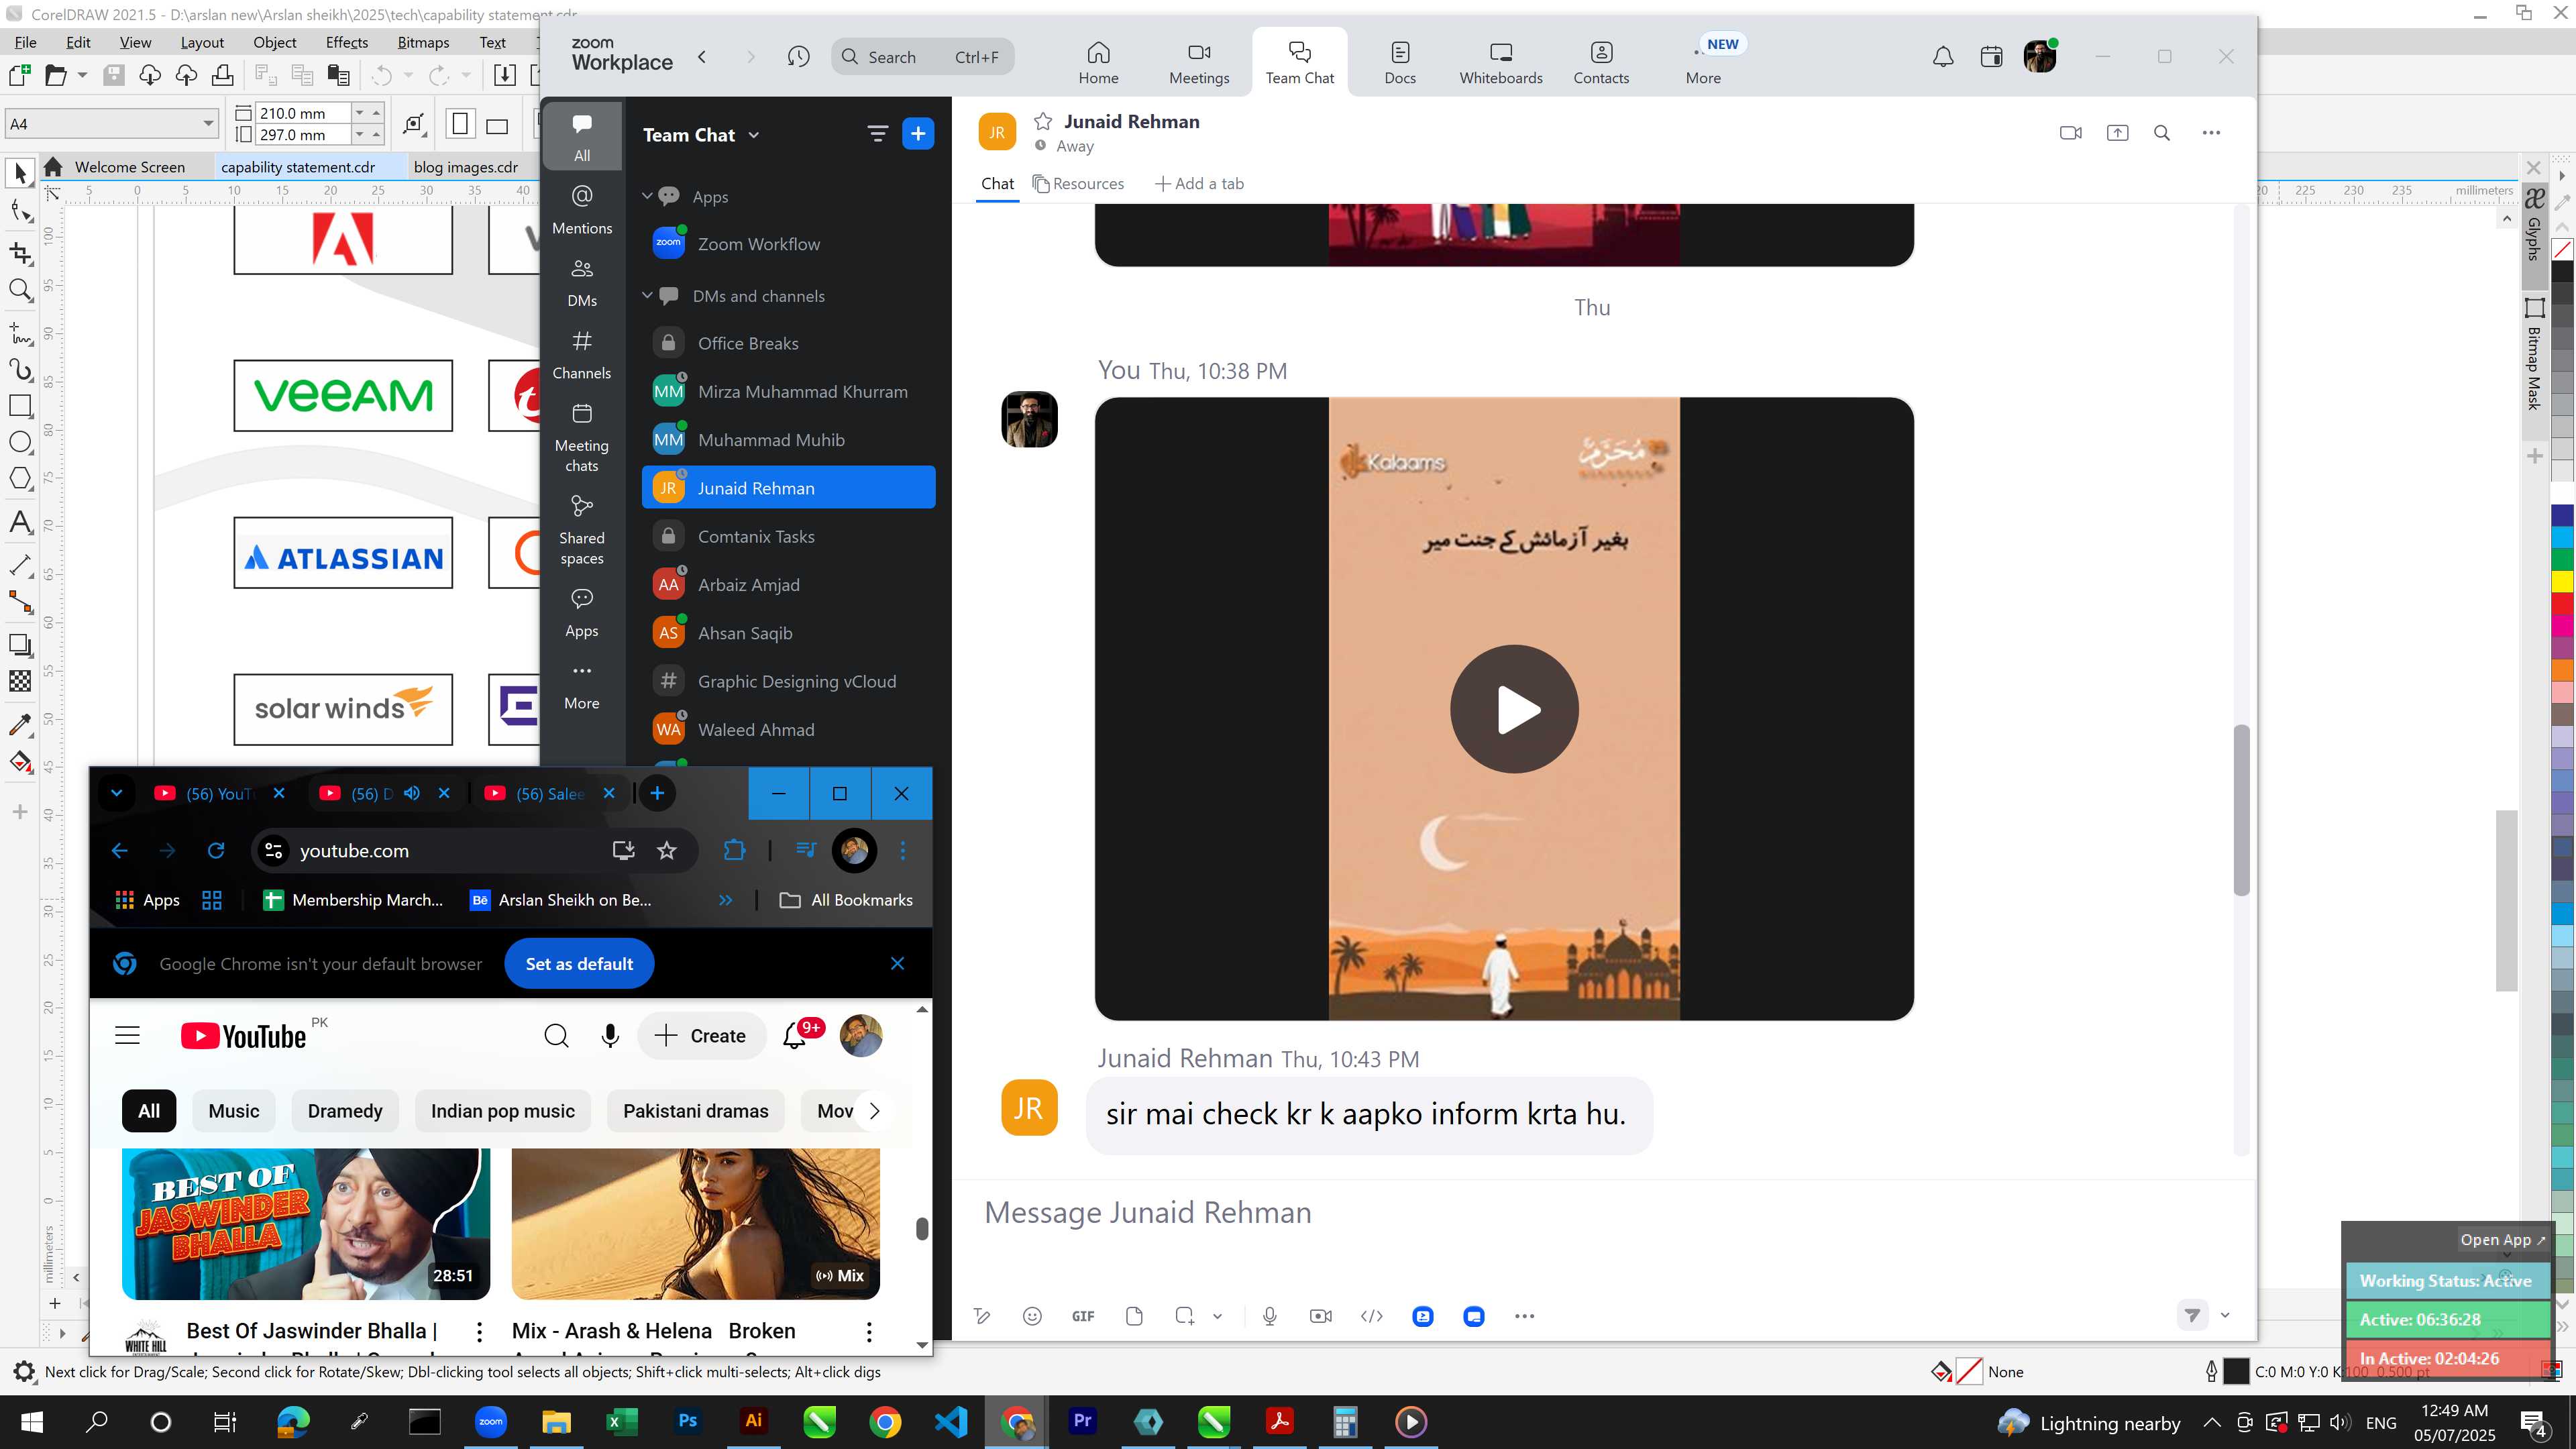Screen dimensions: 2576x1449
Task: Open Graphic Designing vCloud channel
Action: click(x=789, y=681)
